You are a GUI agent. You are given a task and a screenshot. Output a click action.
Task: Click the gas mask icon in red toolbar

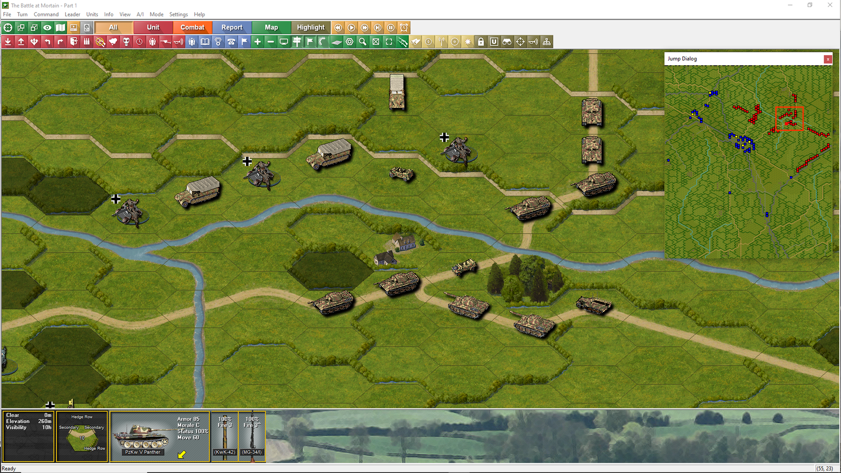126,42
